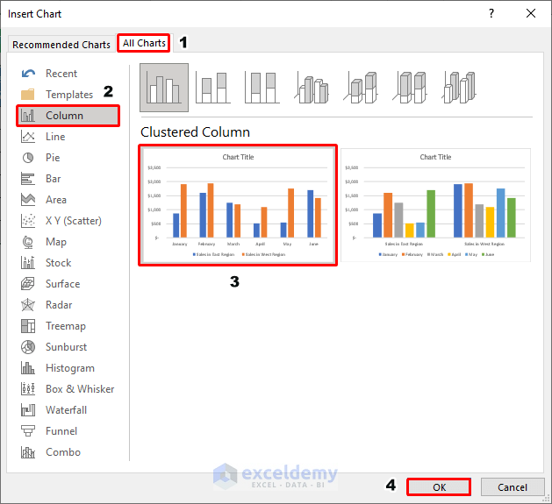The image size is (552, 504).
Task: Click the Area chart type icon
Action: click(x=28, y=200)
